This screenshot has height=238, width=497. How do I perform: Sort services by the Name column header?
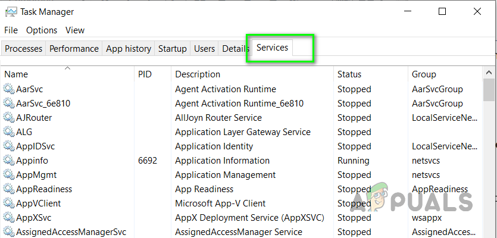[17, 74]
